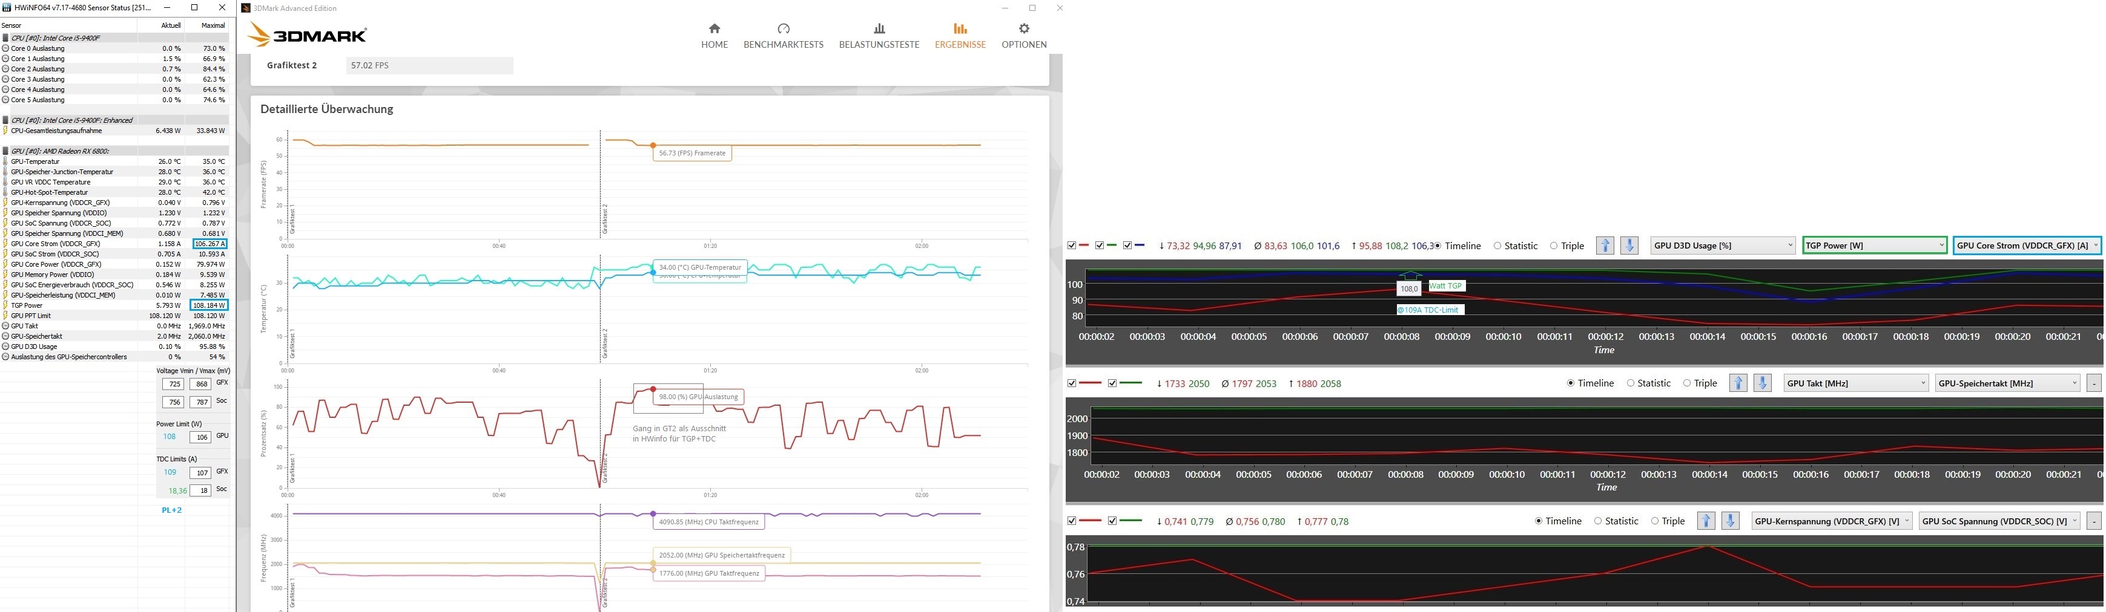Select the TGP Power sensor row
Viewport: 2106px width, 612px height.
(114, 305)
